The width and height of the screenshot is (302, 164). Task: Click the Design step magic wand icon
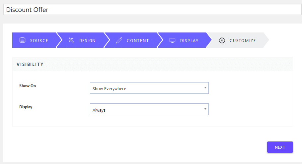click(x=71, y=40)
